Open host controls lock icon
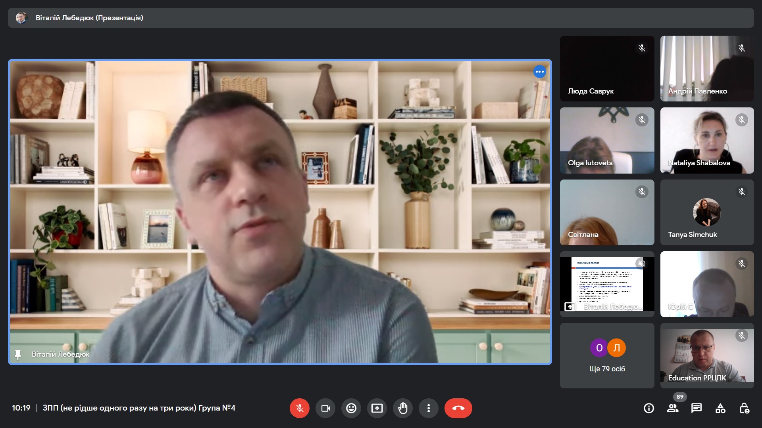Viewport: 762px width, 428px height. pyautogui.click(x=744, y=408)
